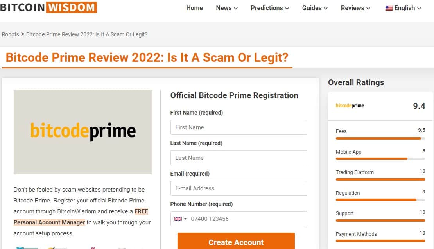Image resolution: width=434 pixels, height=249 pixels.
Task: Click the FREE Personal Account Manager highlighted text
Action: point(49,222)
